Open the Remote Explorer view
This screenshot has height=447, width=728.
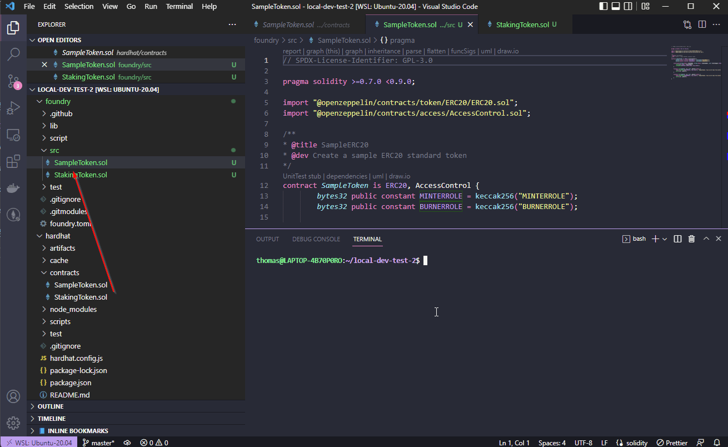point(13,135)
